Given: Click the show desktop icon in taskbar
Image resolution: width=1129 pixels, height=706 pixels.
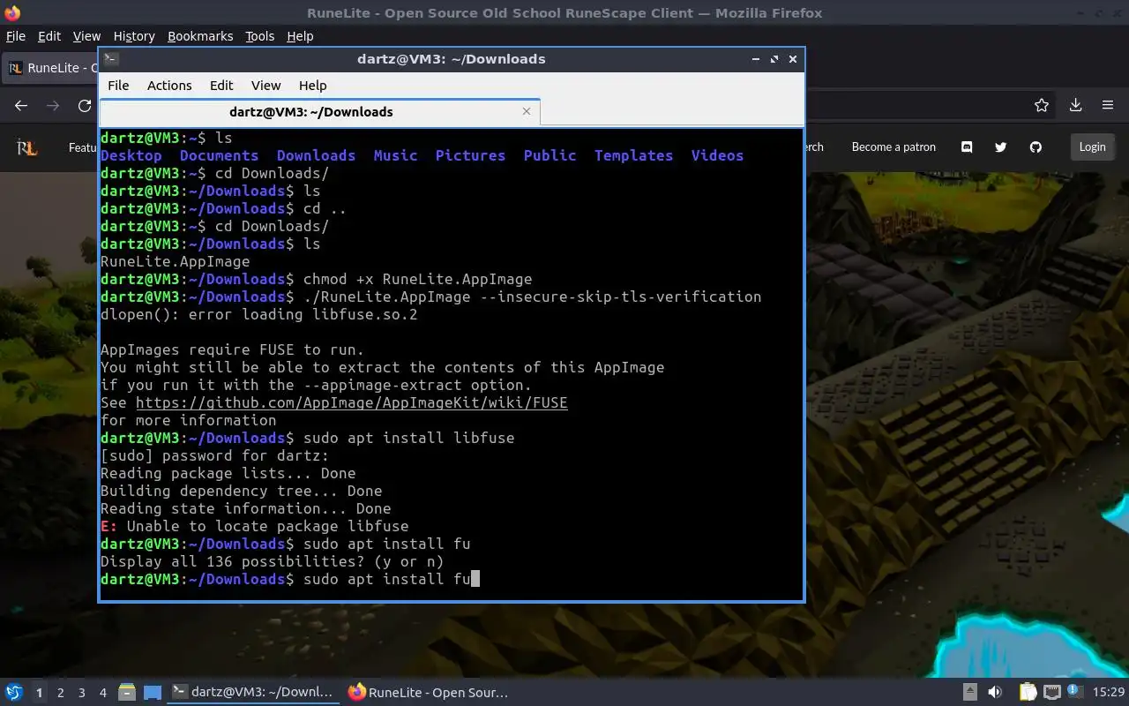Looking at the screenshot, I should [x=153, y=693].
